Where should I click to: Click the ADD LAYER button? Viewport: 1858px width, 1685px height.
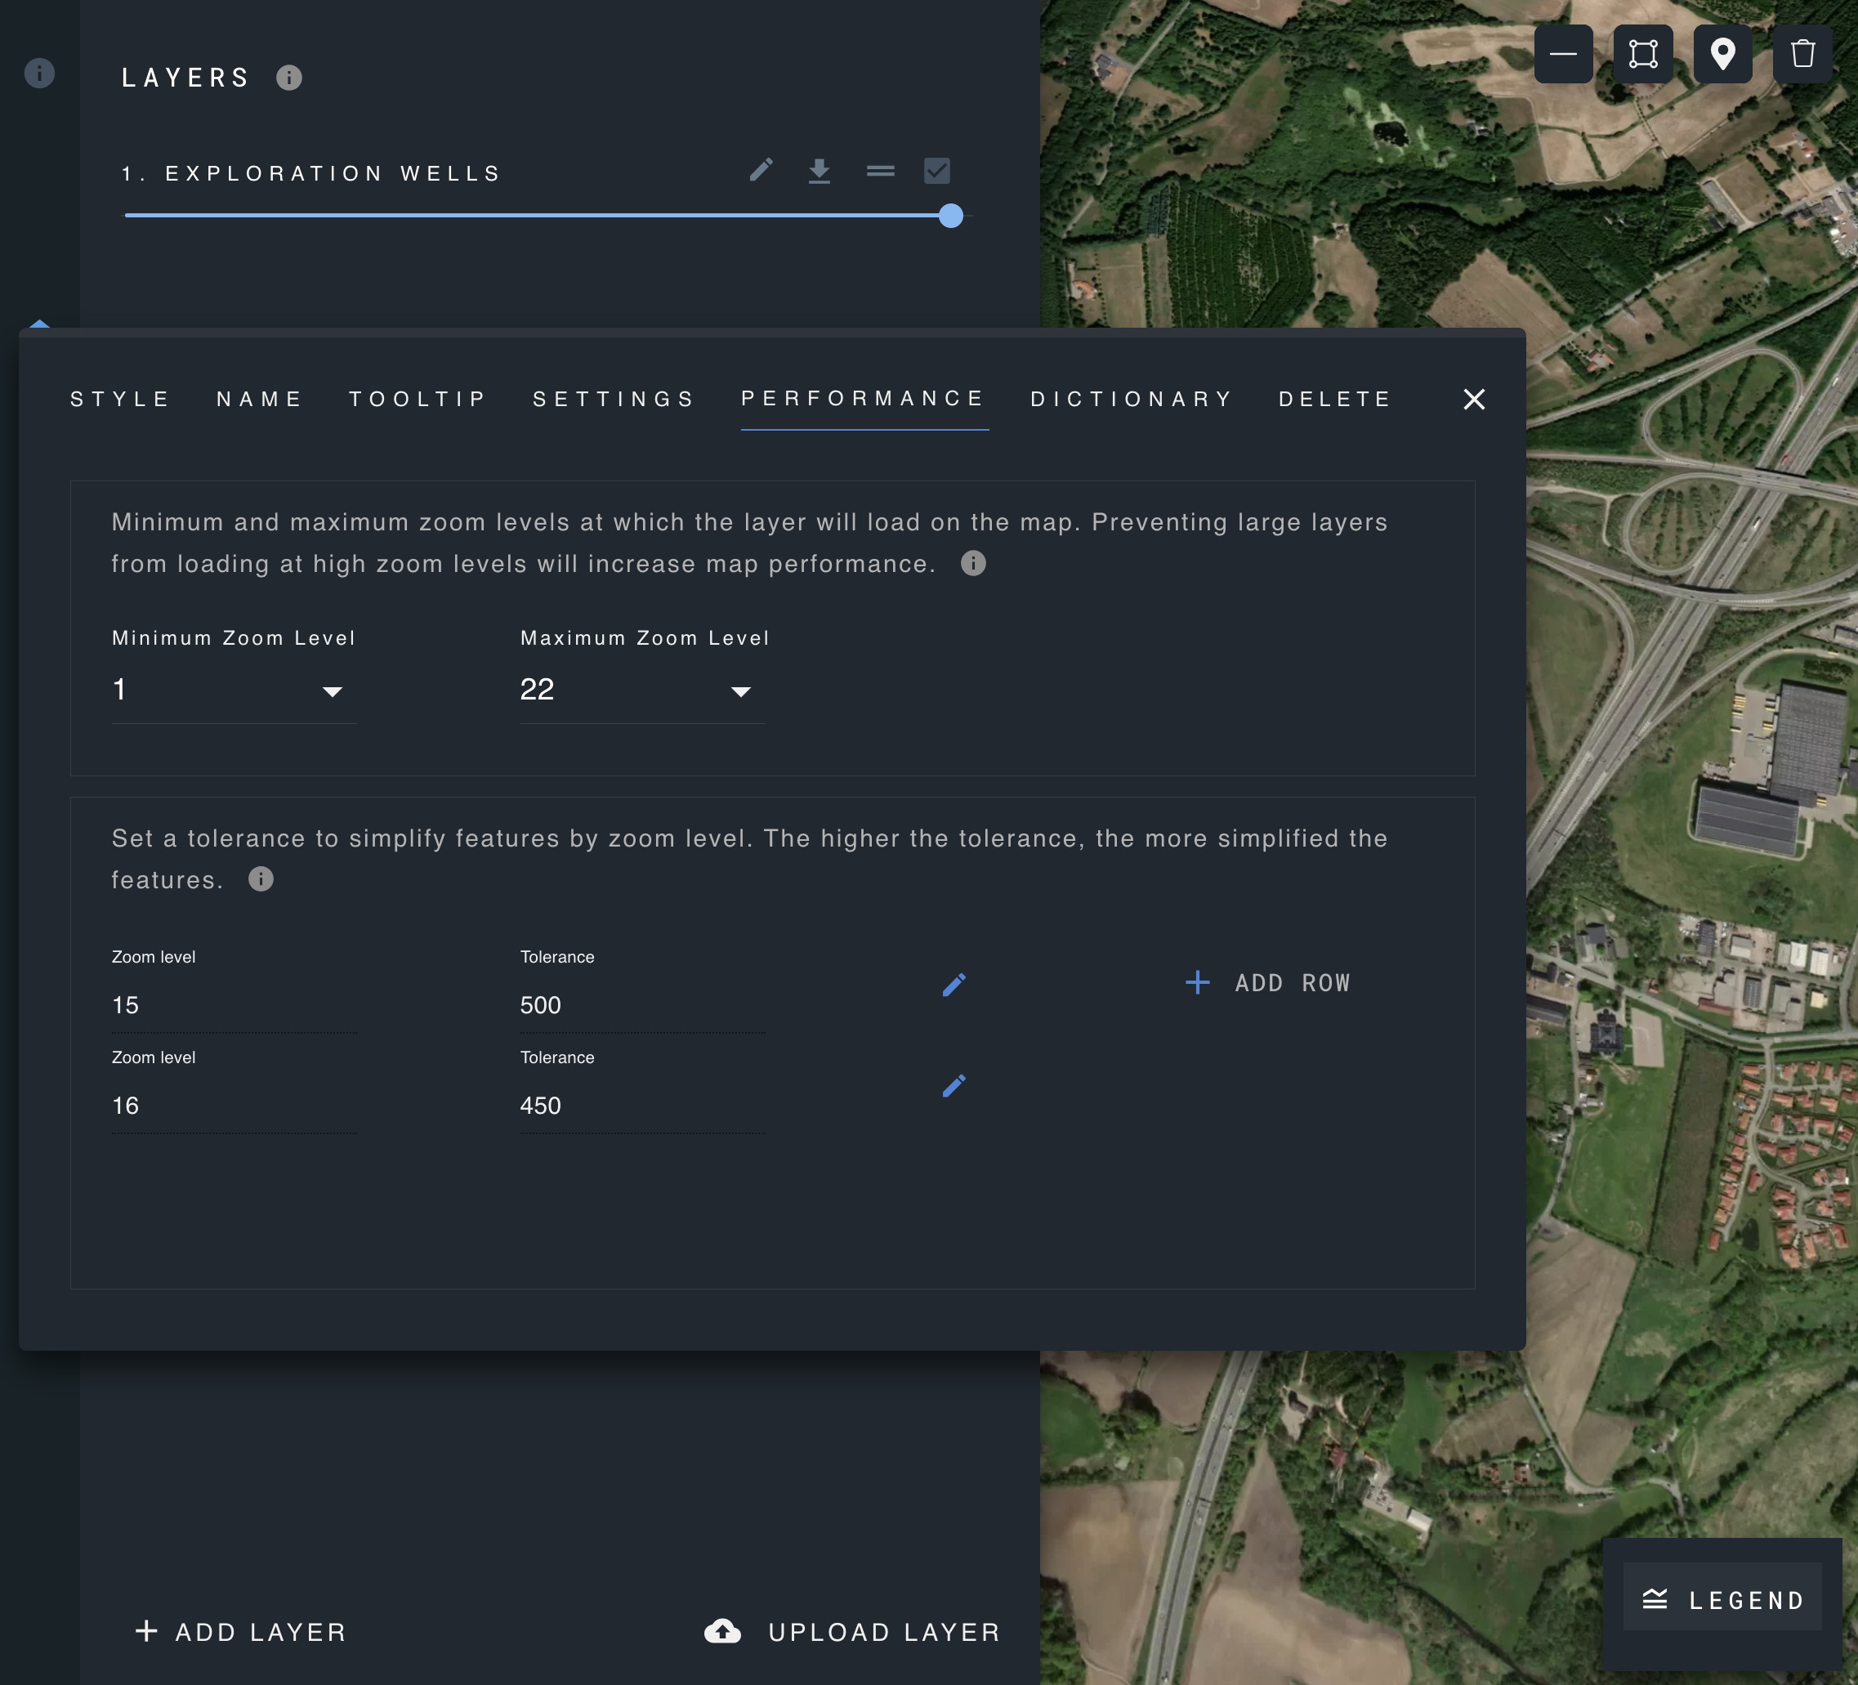[240, 1632]
